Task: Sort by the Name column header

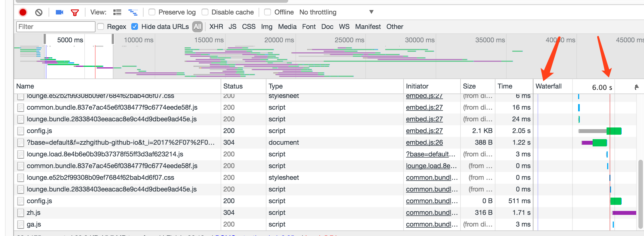Action: [117, 86]
